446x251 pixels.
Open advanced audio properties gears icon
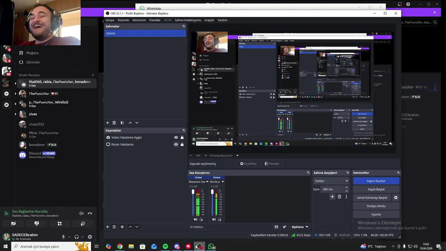(x=284, y=227)
